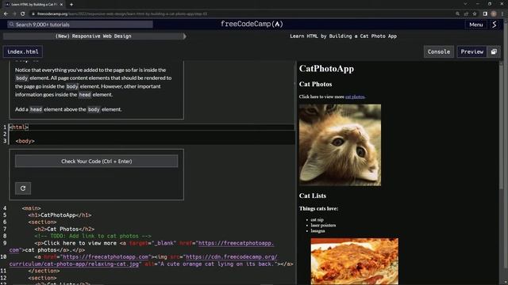Click the search magnifier icon on freeCodeCamp

coord(12,25)
